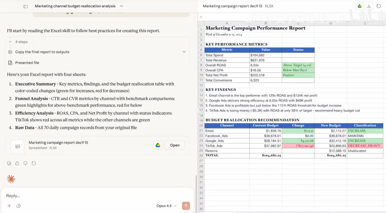The height and width of the screenshot is (213, 386).
Task: Click the Marketing Campaign Performance Report title cell
Action: tap(255, 28)
